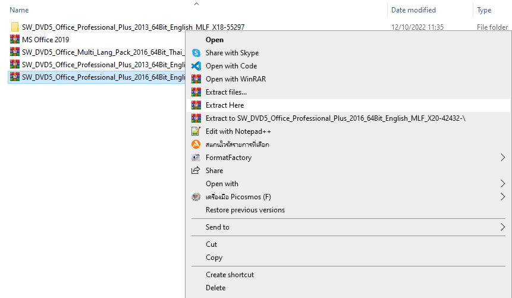
Task: Choose Delete from the context menu
Action: [215, 288]
